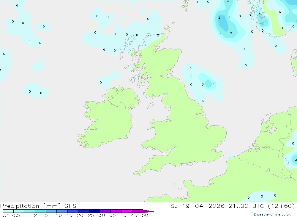Select legend swatch between 0.5 and 1
Image resolution: width=297 pixels, height=217 pixels.
coord(19,211)
